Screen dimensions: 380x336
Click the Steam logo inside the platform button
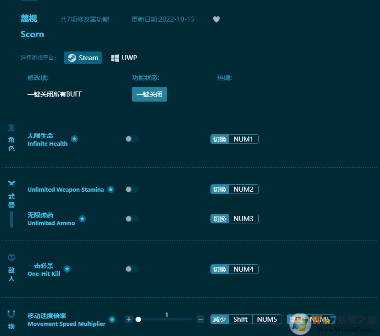(72, 57)
